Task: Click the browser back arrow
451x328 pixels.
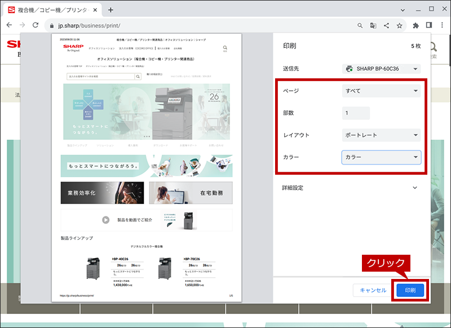Action: click(9, 25)
